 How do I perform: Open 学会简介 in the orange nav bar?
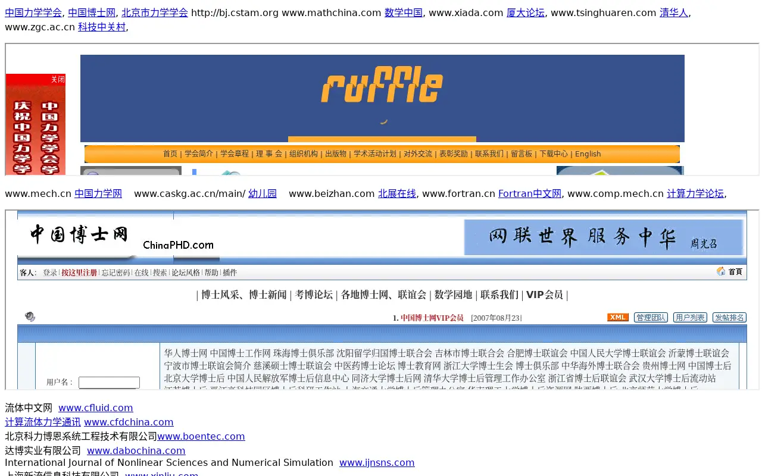199,154
